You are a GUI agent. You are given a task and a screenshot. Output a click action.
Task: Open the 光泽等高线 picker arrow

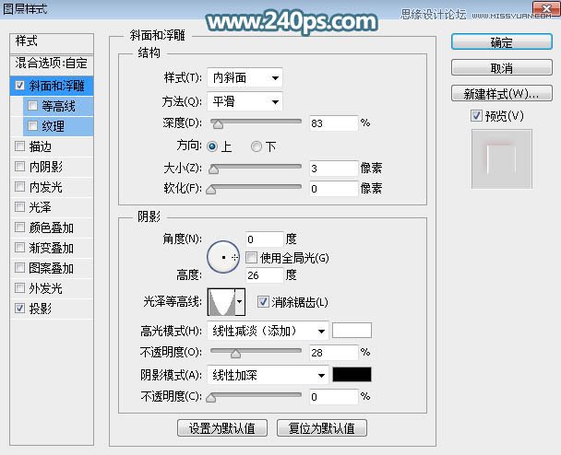(x=240, y=302)
